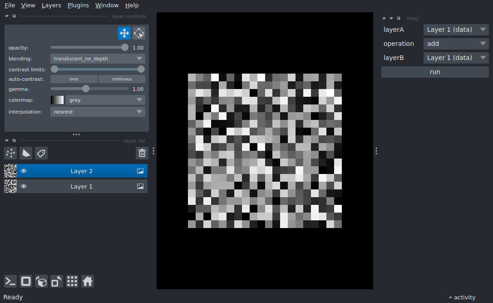Click the gray colormap preview swatch

pyautogui.click(x=57, y=100)
